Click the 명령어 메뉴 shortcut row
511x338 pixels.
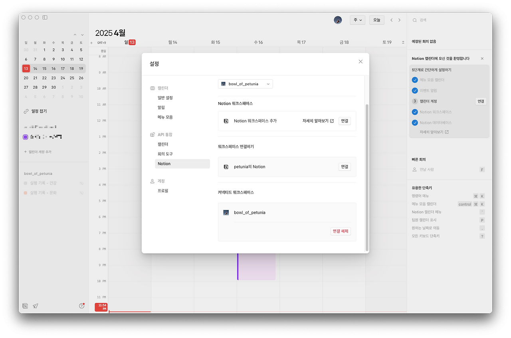click(448, 196)
